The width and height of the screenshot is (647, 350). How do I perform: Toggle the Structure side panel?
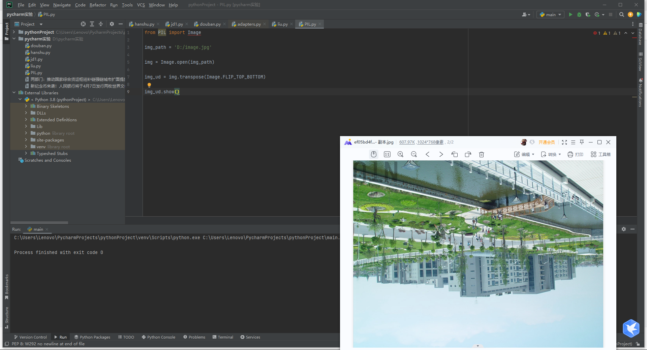[x=6, y=317]
